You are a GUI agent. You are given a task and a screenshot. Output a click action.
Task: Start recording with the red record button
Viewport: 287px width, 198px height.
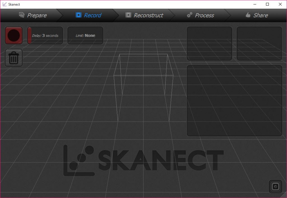pyautogui.click(x=14, y=36)
